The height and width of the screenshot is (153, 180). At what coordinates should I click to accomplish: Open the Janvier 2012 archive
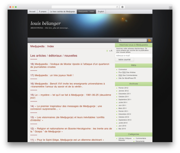123,91
